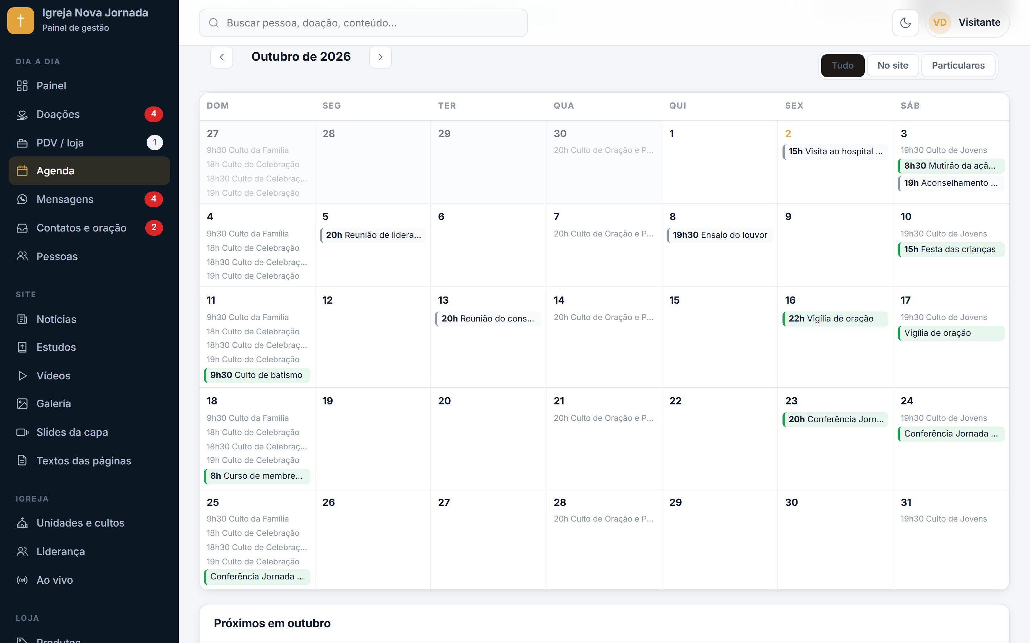
Task: Open 8h30 Mutirão da ação event
Action: click(x=951, y=166)
